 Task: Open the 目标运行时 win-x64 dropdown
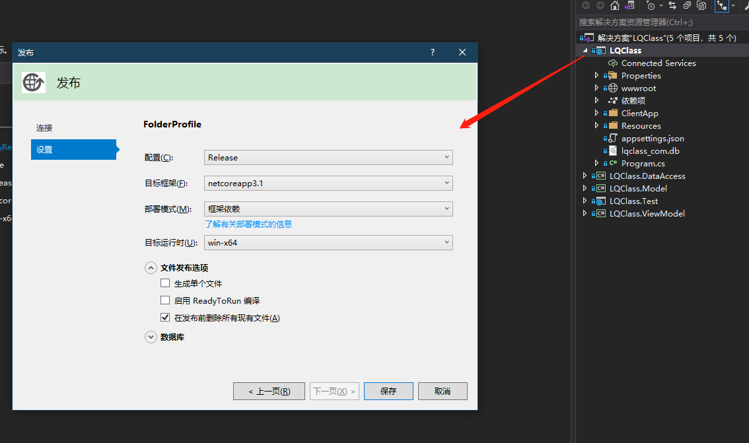(328, 242)
